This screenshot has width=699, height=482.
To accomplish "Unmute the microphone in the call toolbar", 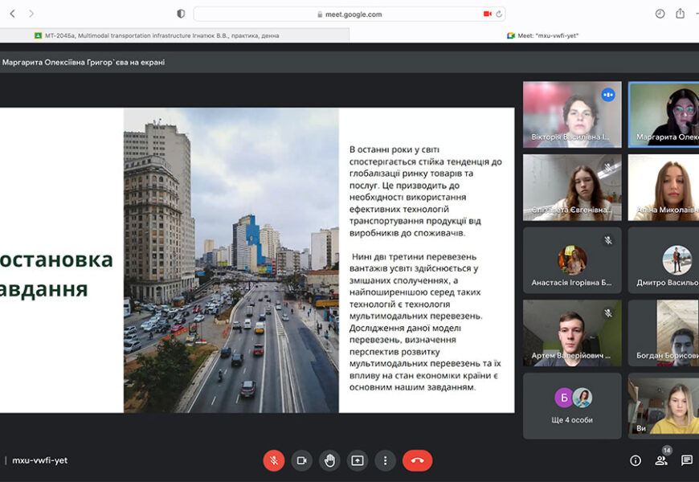I will tap(274, 460).
